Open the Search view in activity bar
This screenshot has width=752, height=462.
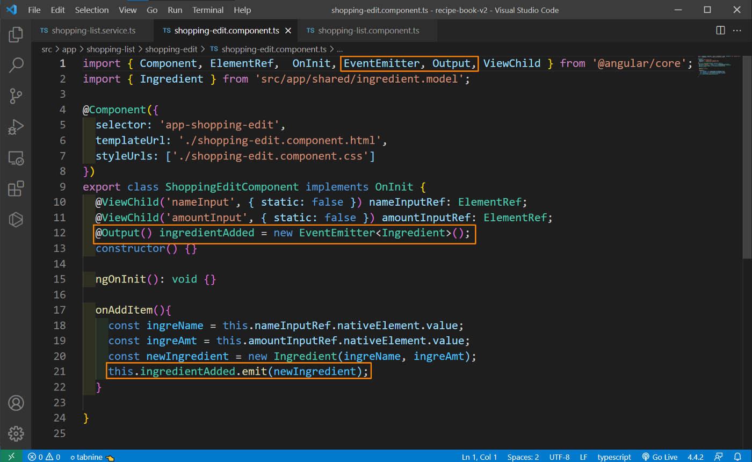coord(16,66)
